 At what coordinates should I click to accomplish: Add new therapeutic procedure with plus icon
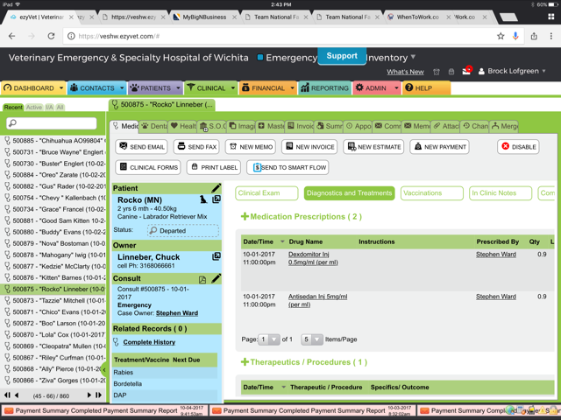pos(245,362)
